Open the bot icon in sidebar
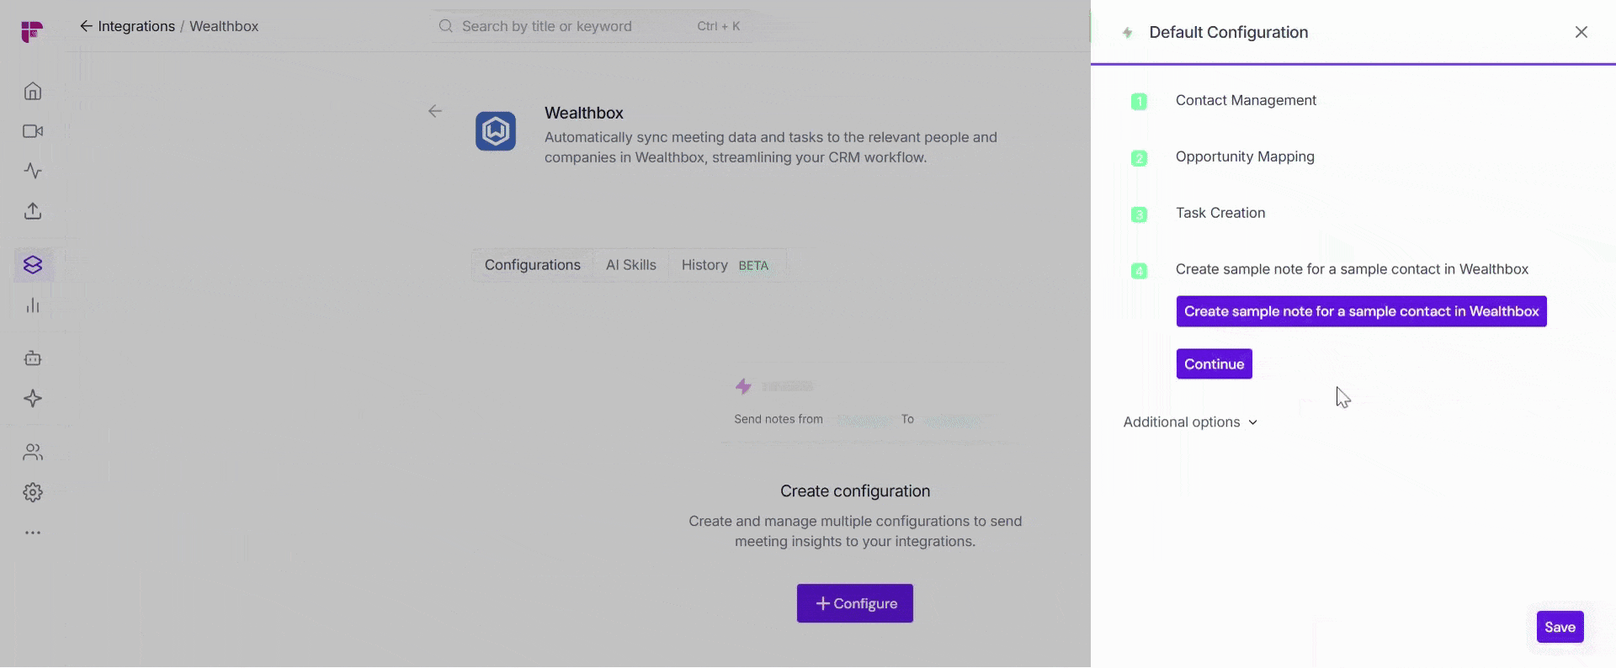1616x668 pixels. (x=33, y=358)
